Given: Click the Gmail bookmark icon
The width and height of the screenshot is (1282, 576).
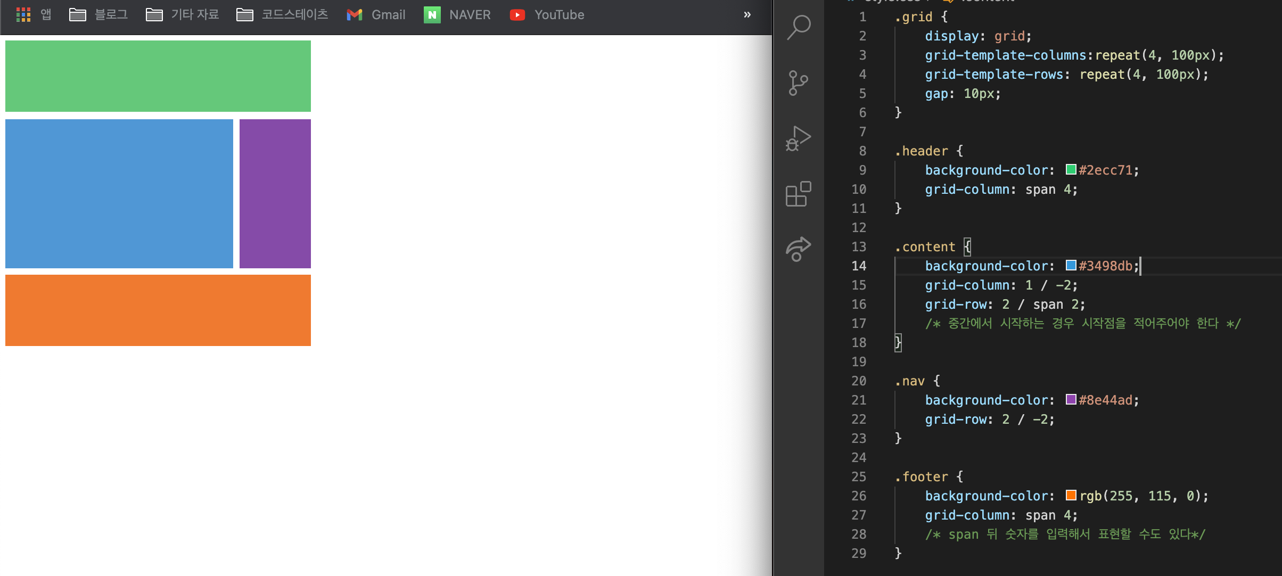Looking at the screenshot, I should coord(355,15).
